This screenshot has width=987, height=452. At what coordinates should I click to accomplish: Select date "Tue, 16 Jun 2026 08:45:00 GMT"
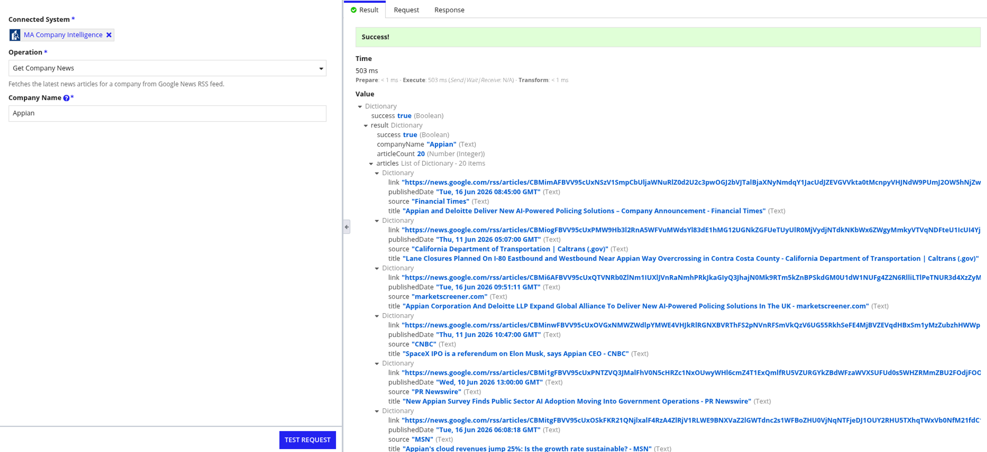488,192
